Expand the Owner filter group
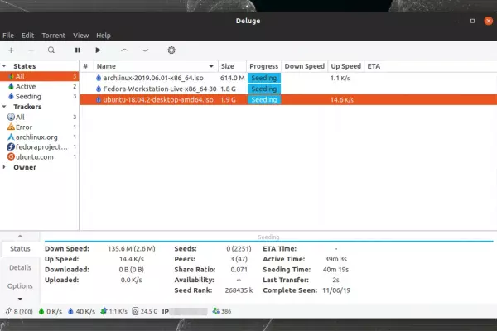 (4, 167)
